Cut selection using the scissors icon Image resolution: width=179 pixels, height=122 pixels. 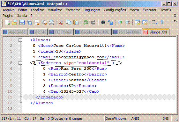click(61, 22)
